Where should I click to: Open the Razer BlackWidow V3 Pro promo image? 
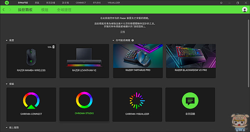pyautogui.click(x=191, y=56)
